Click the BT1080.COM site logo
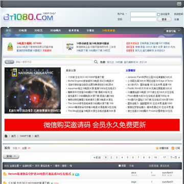The height and width of the screenshot is (184, 184). (x=29, y=17)
